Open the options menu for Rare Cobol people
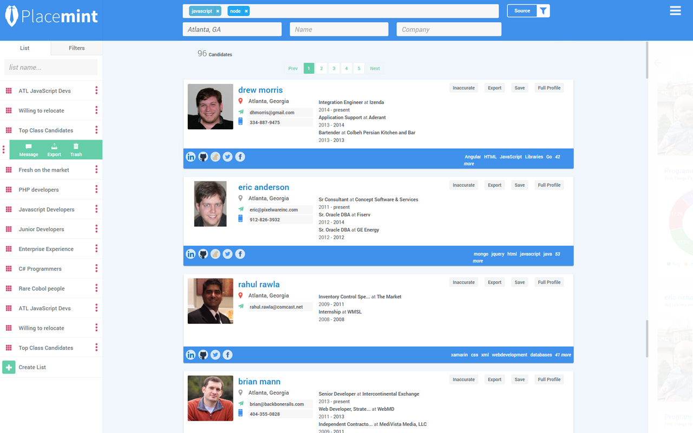Image resolution: width=693 pixels, height=433 pixels. point(96,288)
